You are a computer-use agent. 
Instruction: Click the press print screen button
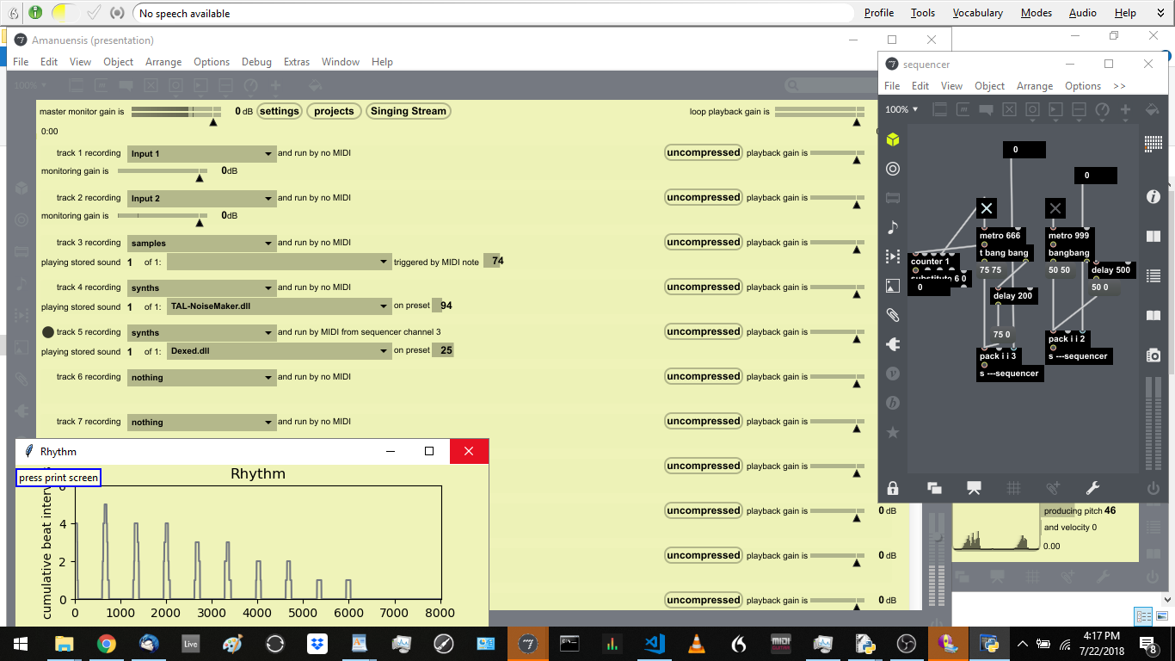[x=58, y=478]
